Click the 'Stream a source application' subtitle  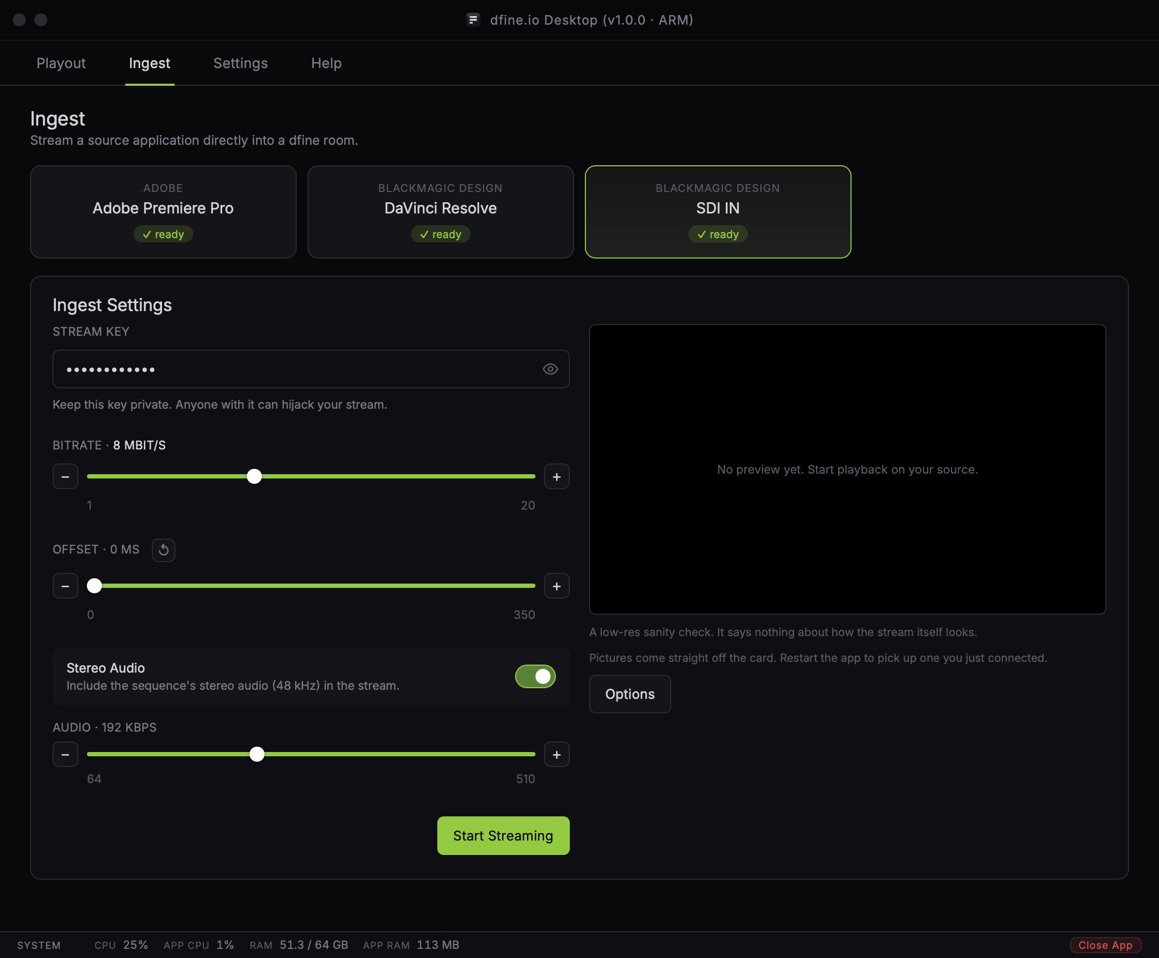(194, 140)
